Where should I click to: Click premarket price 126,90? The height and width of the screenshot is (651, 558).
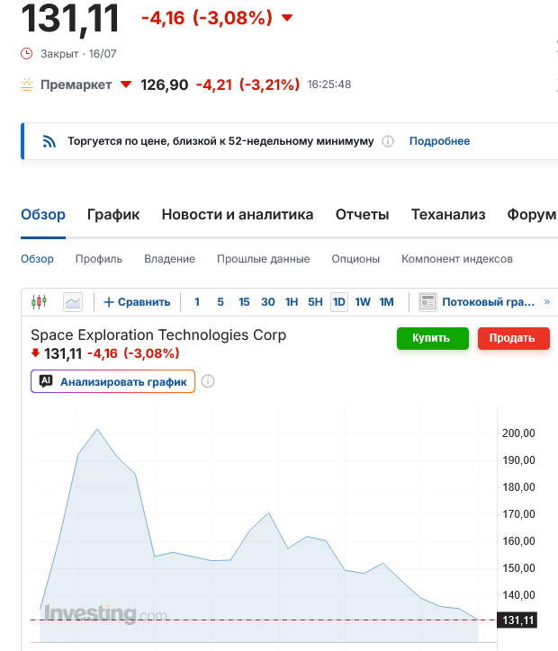[164, 85]
